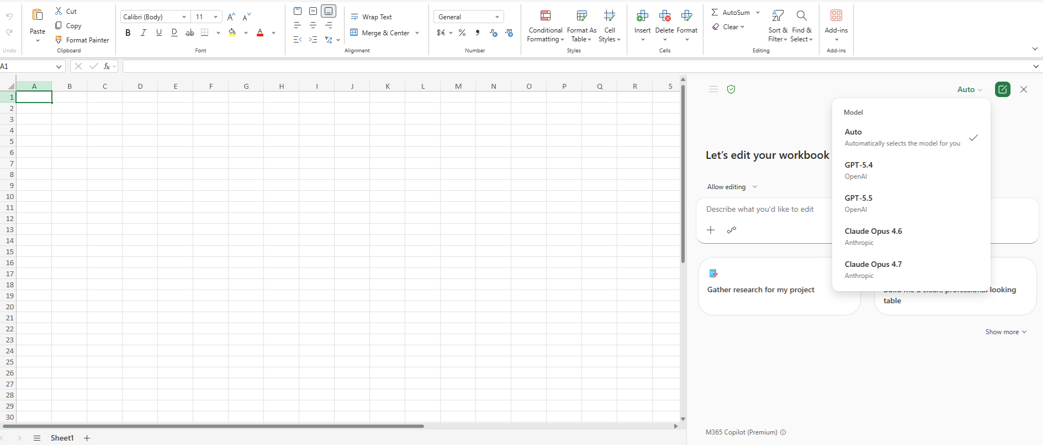1043x445 pixels.
Task: Click Show more suggestions
Action: point(1006,332)
